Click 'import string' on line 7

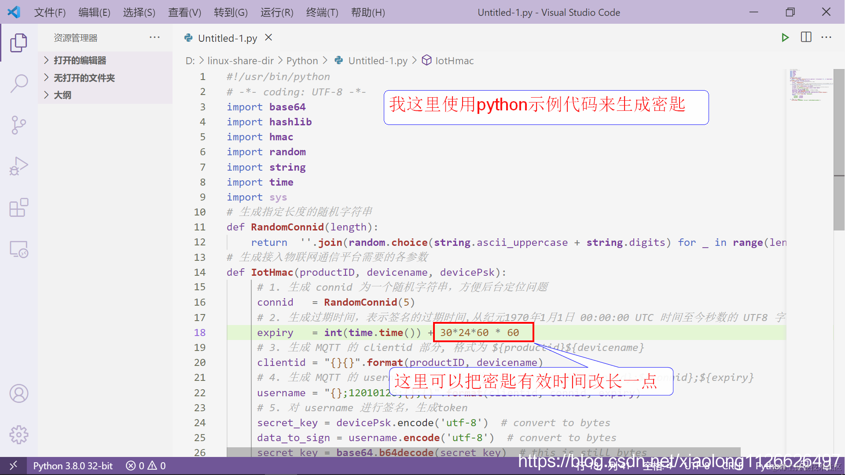tap(266, 167)
